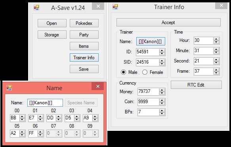Click the Name window app icon
This screenshot has width=231, height=147.
9,88
